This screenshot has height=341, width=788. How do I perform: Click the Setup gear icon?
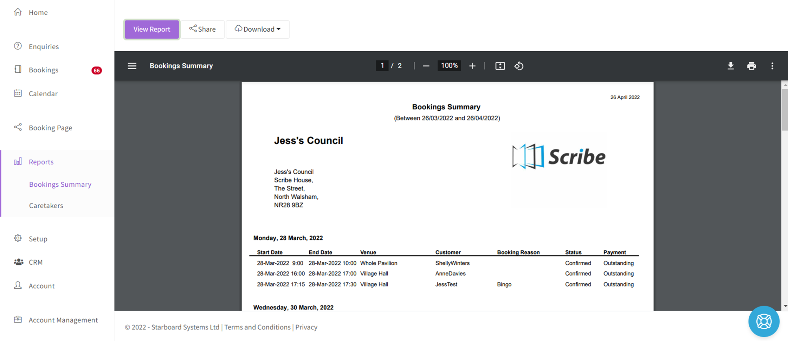(18, 238)
